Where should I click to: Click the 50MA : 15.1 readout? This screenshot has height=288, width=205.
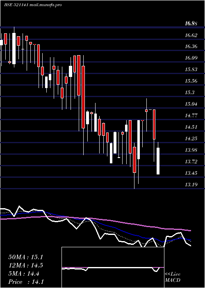[x=25, y=257]
